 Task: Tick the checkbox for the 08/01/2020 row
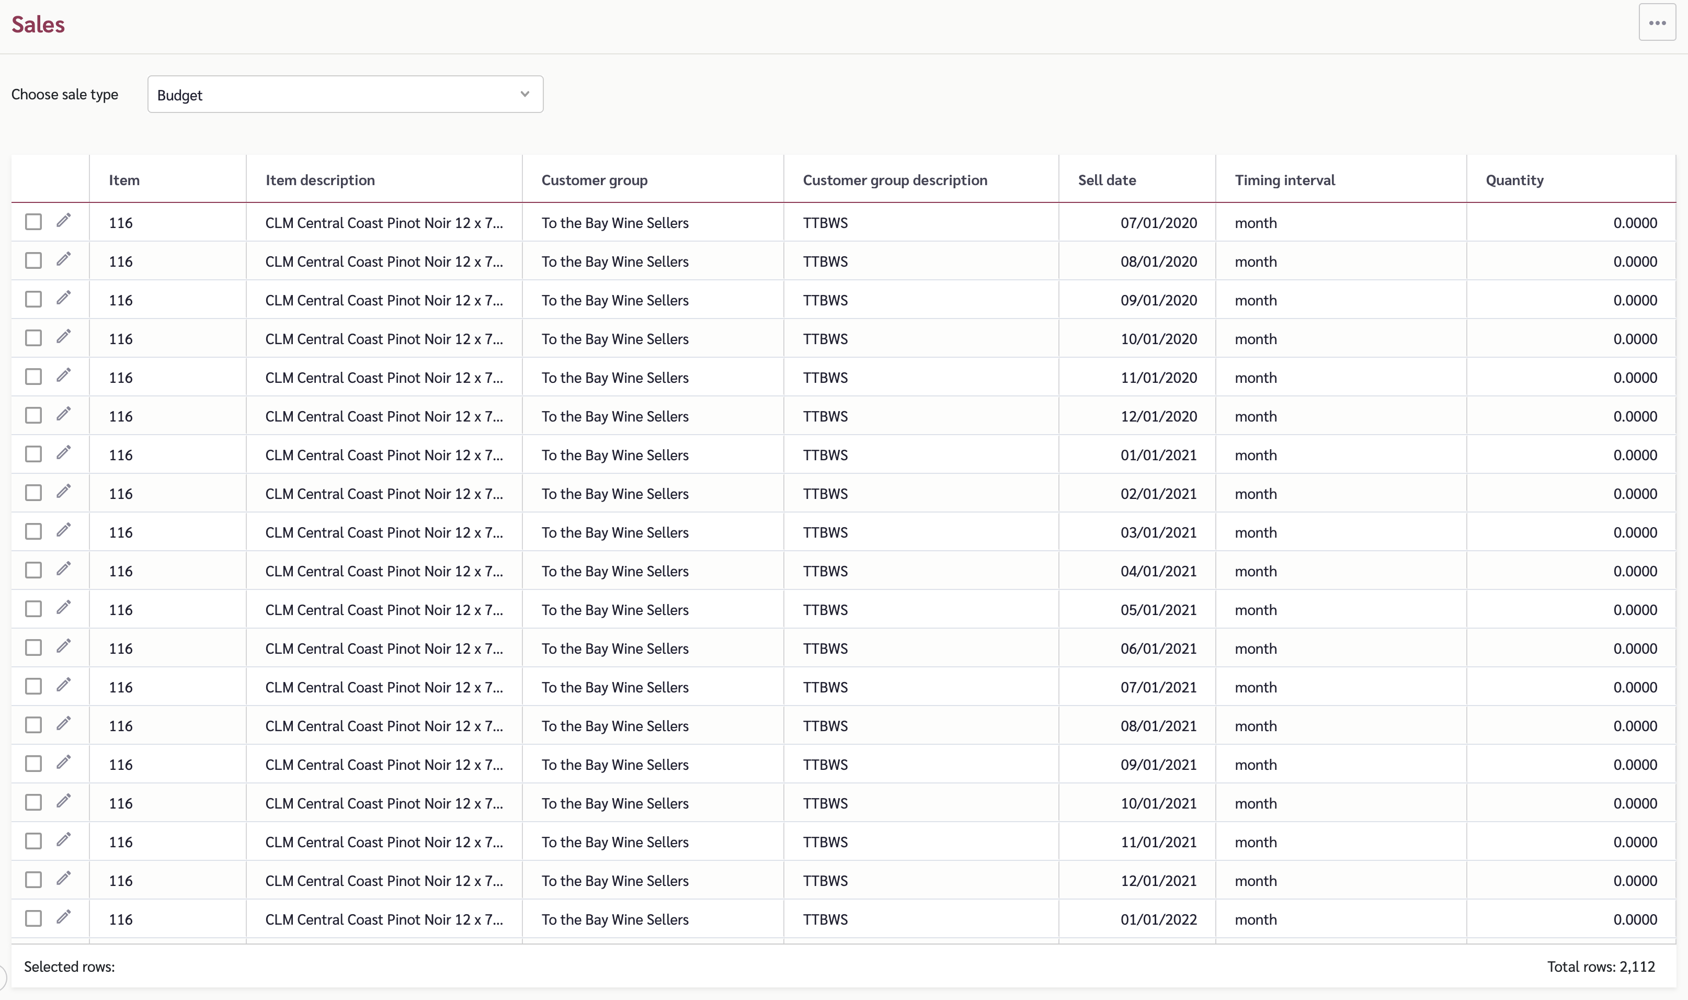[x=33, y=261]
